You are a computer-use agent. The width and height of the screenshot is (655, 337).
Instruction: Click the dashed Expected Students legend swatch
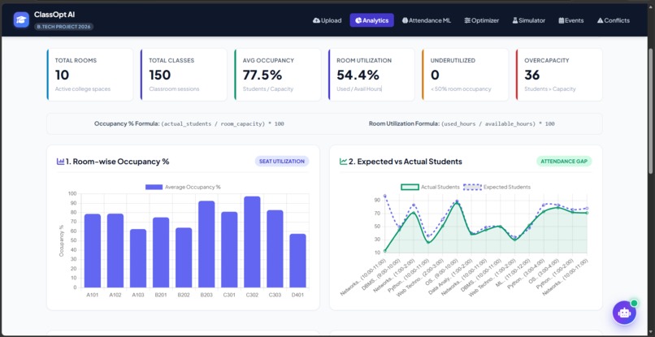click(x=472, y=187)
